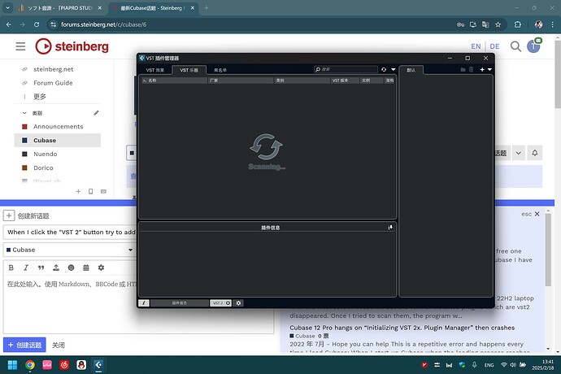Open the Cubase category dropdown in composer

pos(69,250)
